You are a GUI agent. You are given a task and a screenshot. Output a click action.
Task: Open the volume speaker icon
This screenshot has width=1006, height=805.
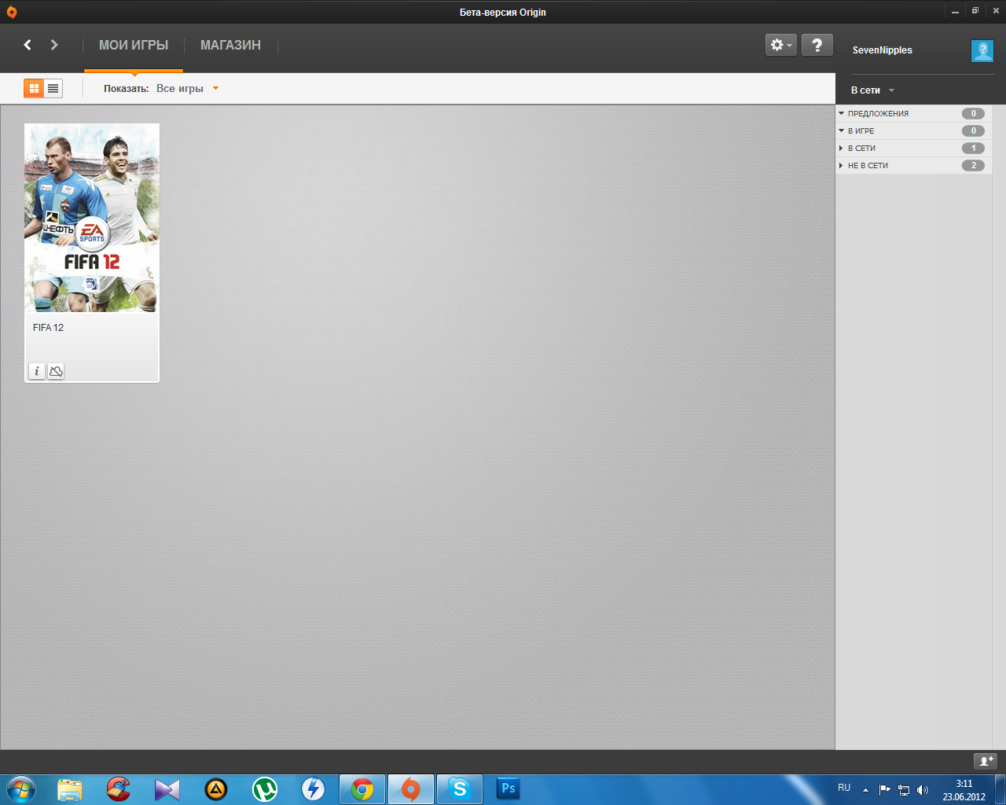pos(922,790)
